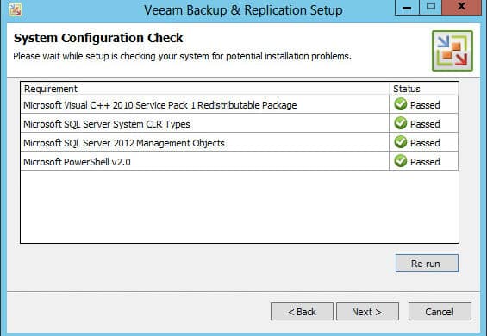Select the Microsoft Visual C++ 2010 requirement row

[240, 104]
